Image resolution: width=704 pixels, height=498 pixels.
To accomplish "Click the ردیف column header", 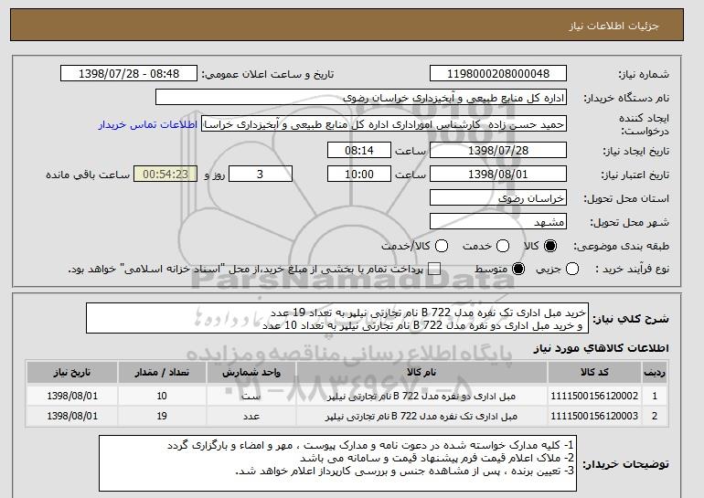I will click(x=655, y=373).
